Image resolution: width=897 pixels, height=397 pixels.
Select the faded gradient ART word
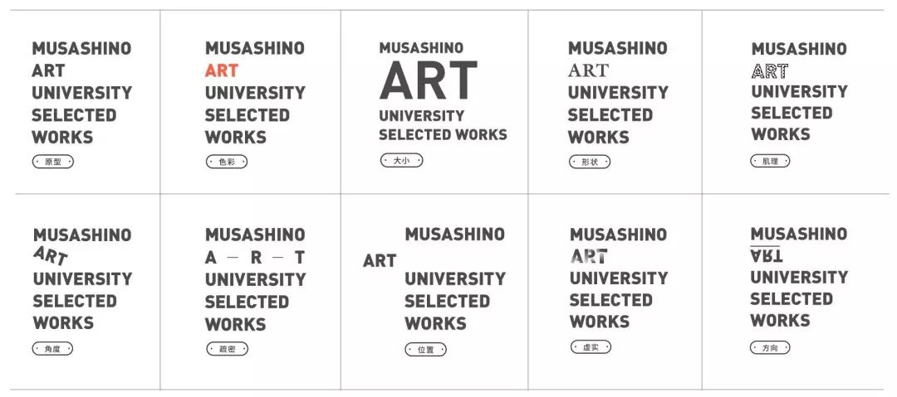pos(589,256)
